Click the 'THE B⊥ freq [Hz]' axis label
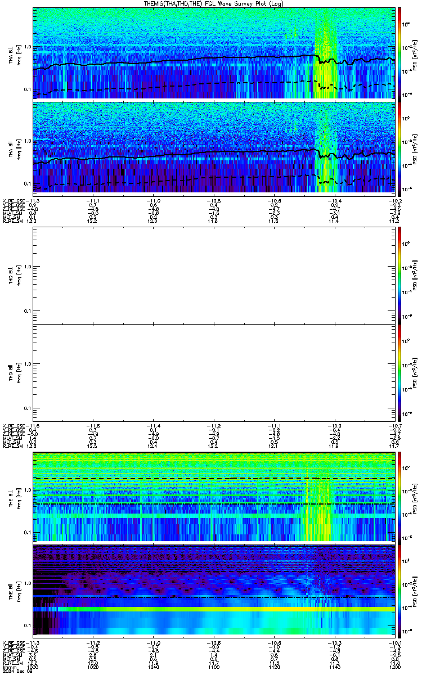The width and height of the screenshot is (422, 675). [14, 498]
